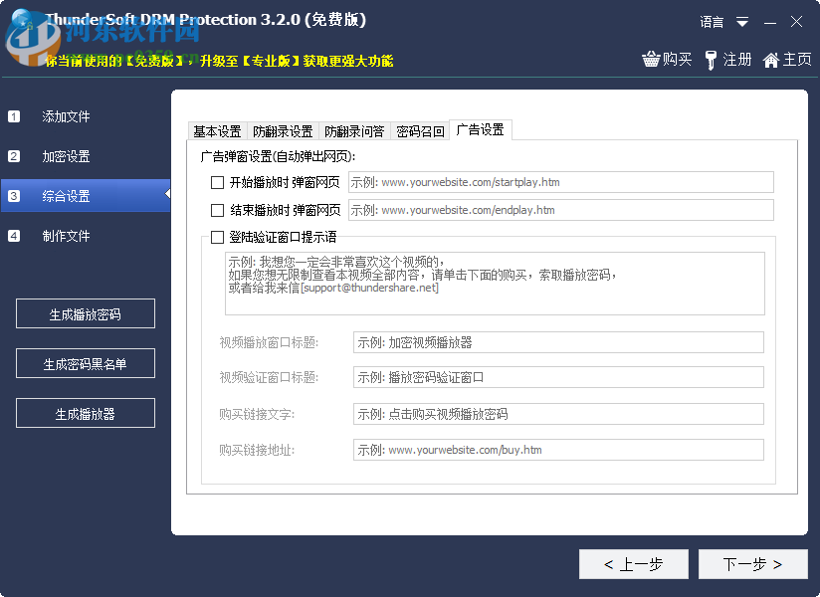Enable 结束播放时 弹窗网页 option
The image size is (820, 597).
pos(216,210)
